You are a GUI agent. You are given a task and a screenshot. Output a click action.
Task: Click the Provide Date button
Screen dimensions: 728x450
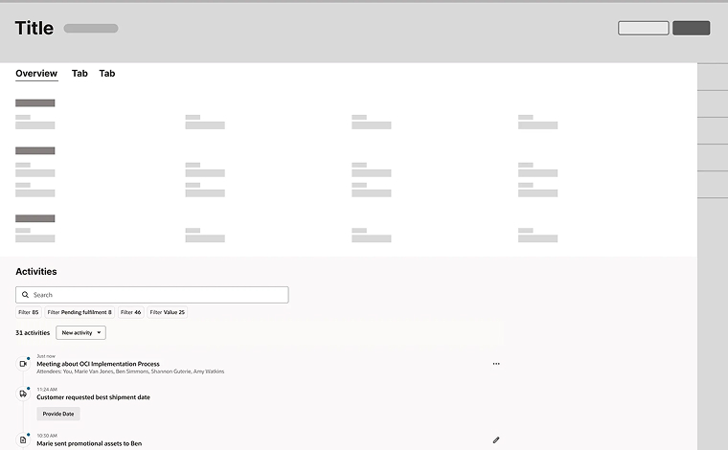[58, 414]
